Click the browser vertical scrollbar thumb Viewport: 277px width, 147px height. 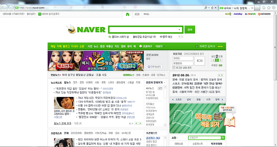point(275,47)
